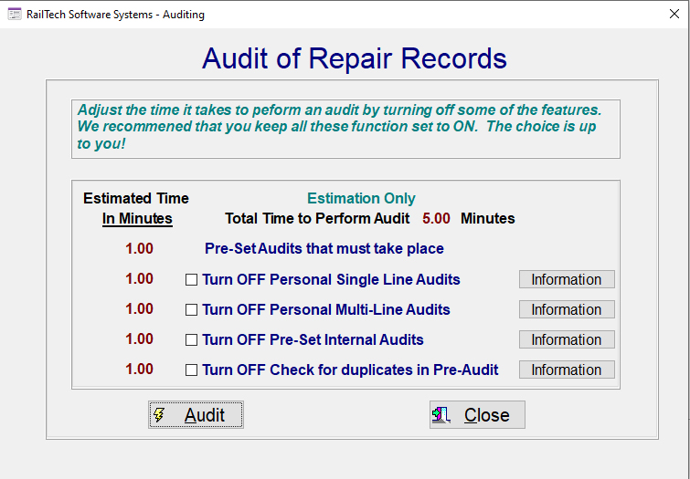Click the In Minutes underlined label
This screenshot has width=690, height=479.
coord(137,218)
